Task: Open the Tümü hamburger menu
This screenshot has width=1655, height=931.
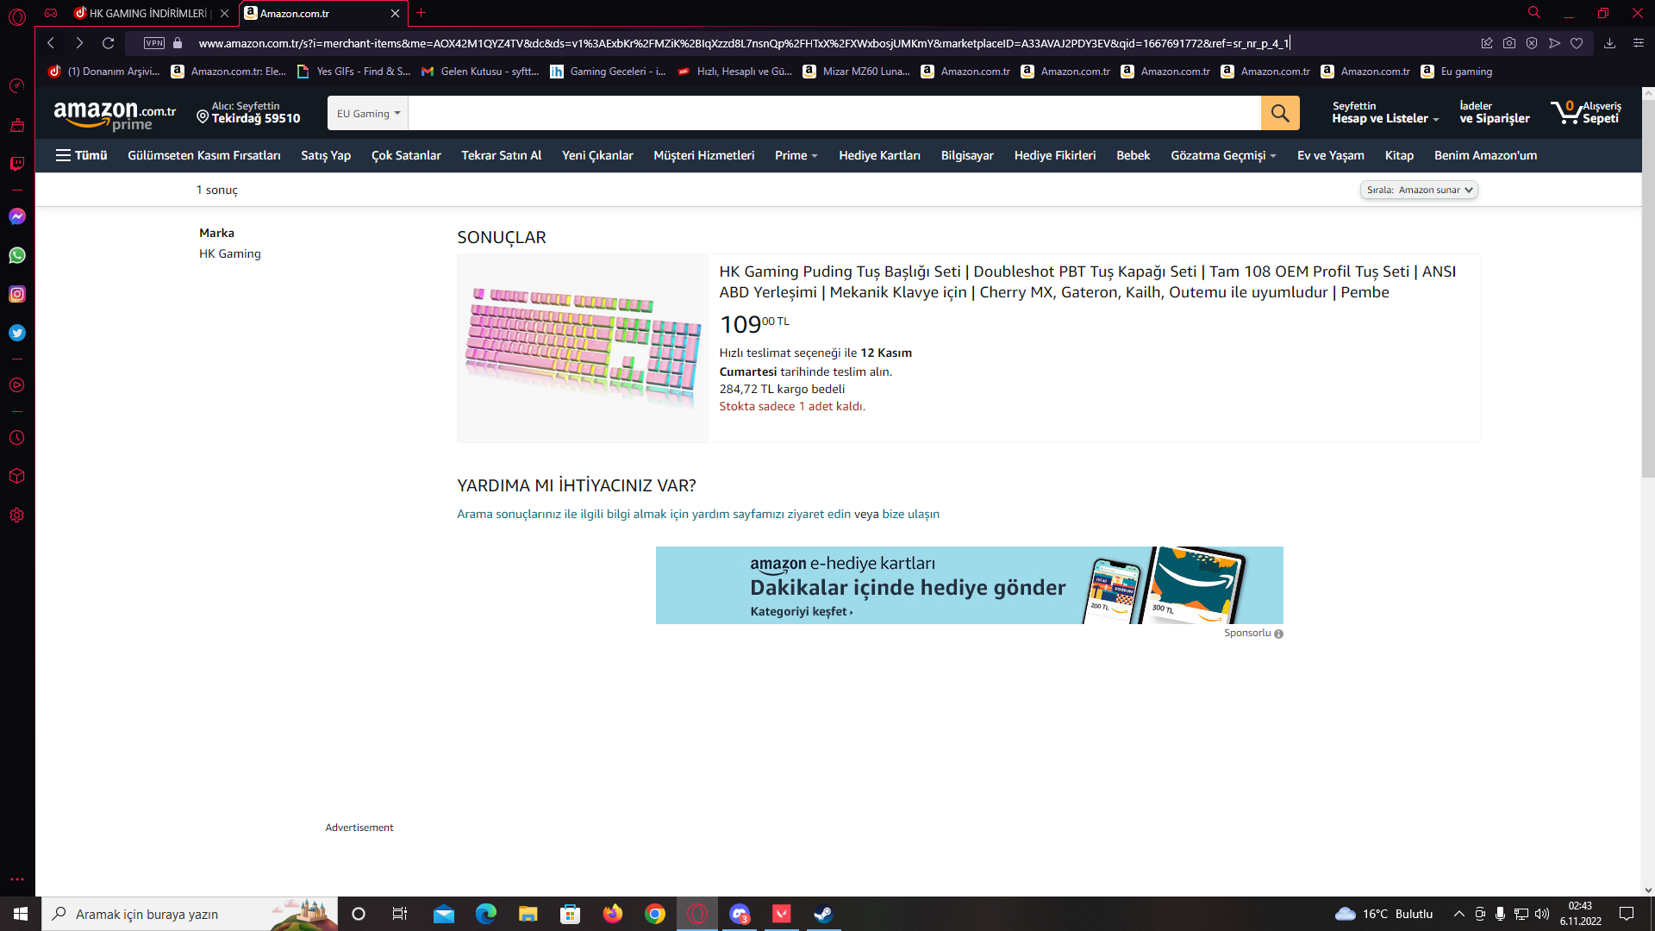Action: click(x=81, y=155)
